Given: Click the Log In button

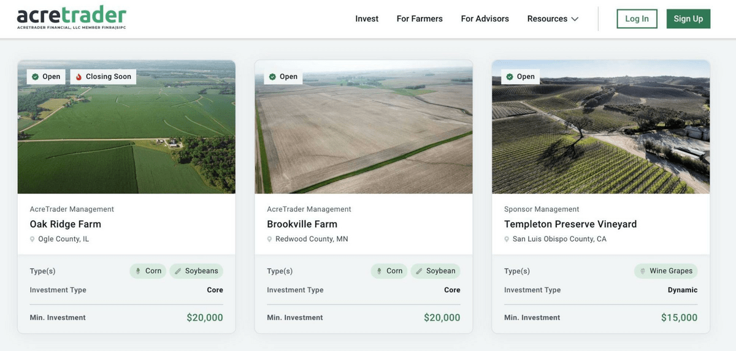Looking at the screenshot, I should click(x=637, y=19).
